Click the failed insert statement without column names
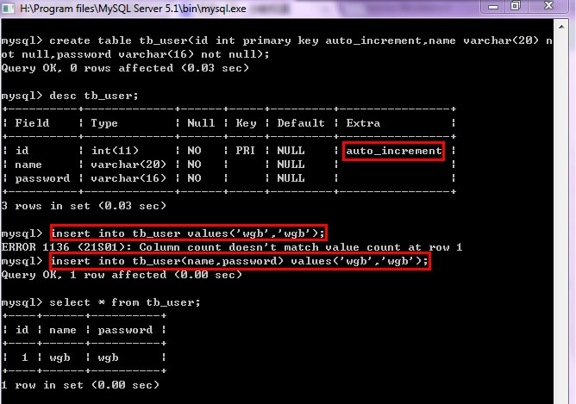This screenshot has width=576, height=404. (188, 233)
